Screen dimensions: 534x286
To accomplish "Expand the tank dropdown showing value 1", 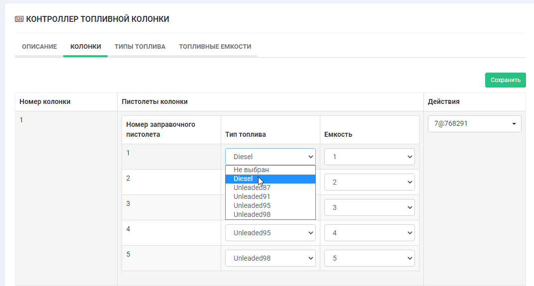I will pos(369,157).
